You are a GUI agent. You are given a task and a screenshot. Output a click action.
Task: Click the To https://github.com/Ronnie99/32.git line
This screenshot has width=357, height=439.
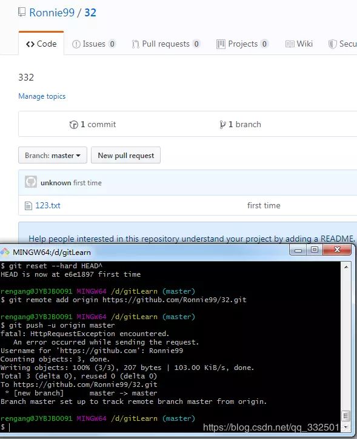click(x=79, y=385)
